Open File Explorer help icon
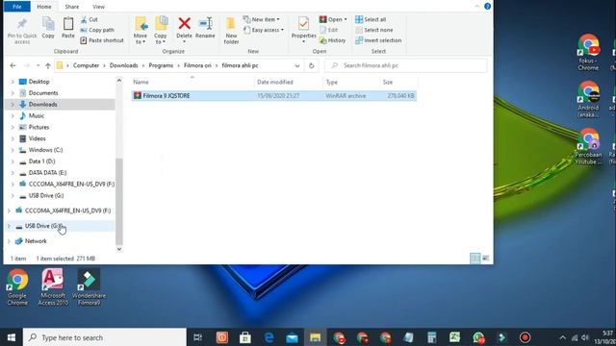 coord(487,6)
